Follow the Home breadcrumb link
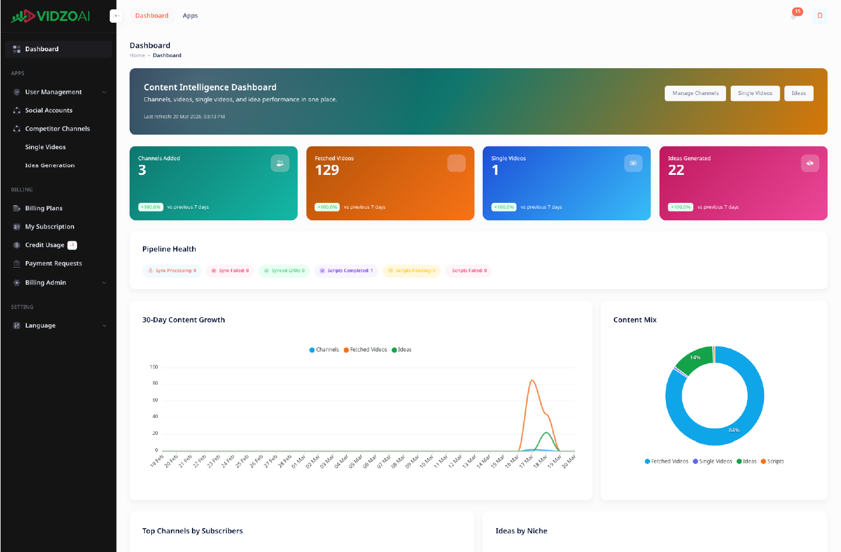Viewport: 841px width, 552px height. point(137,55)
